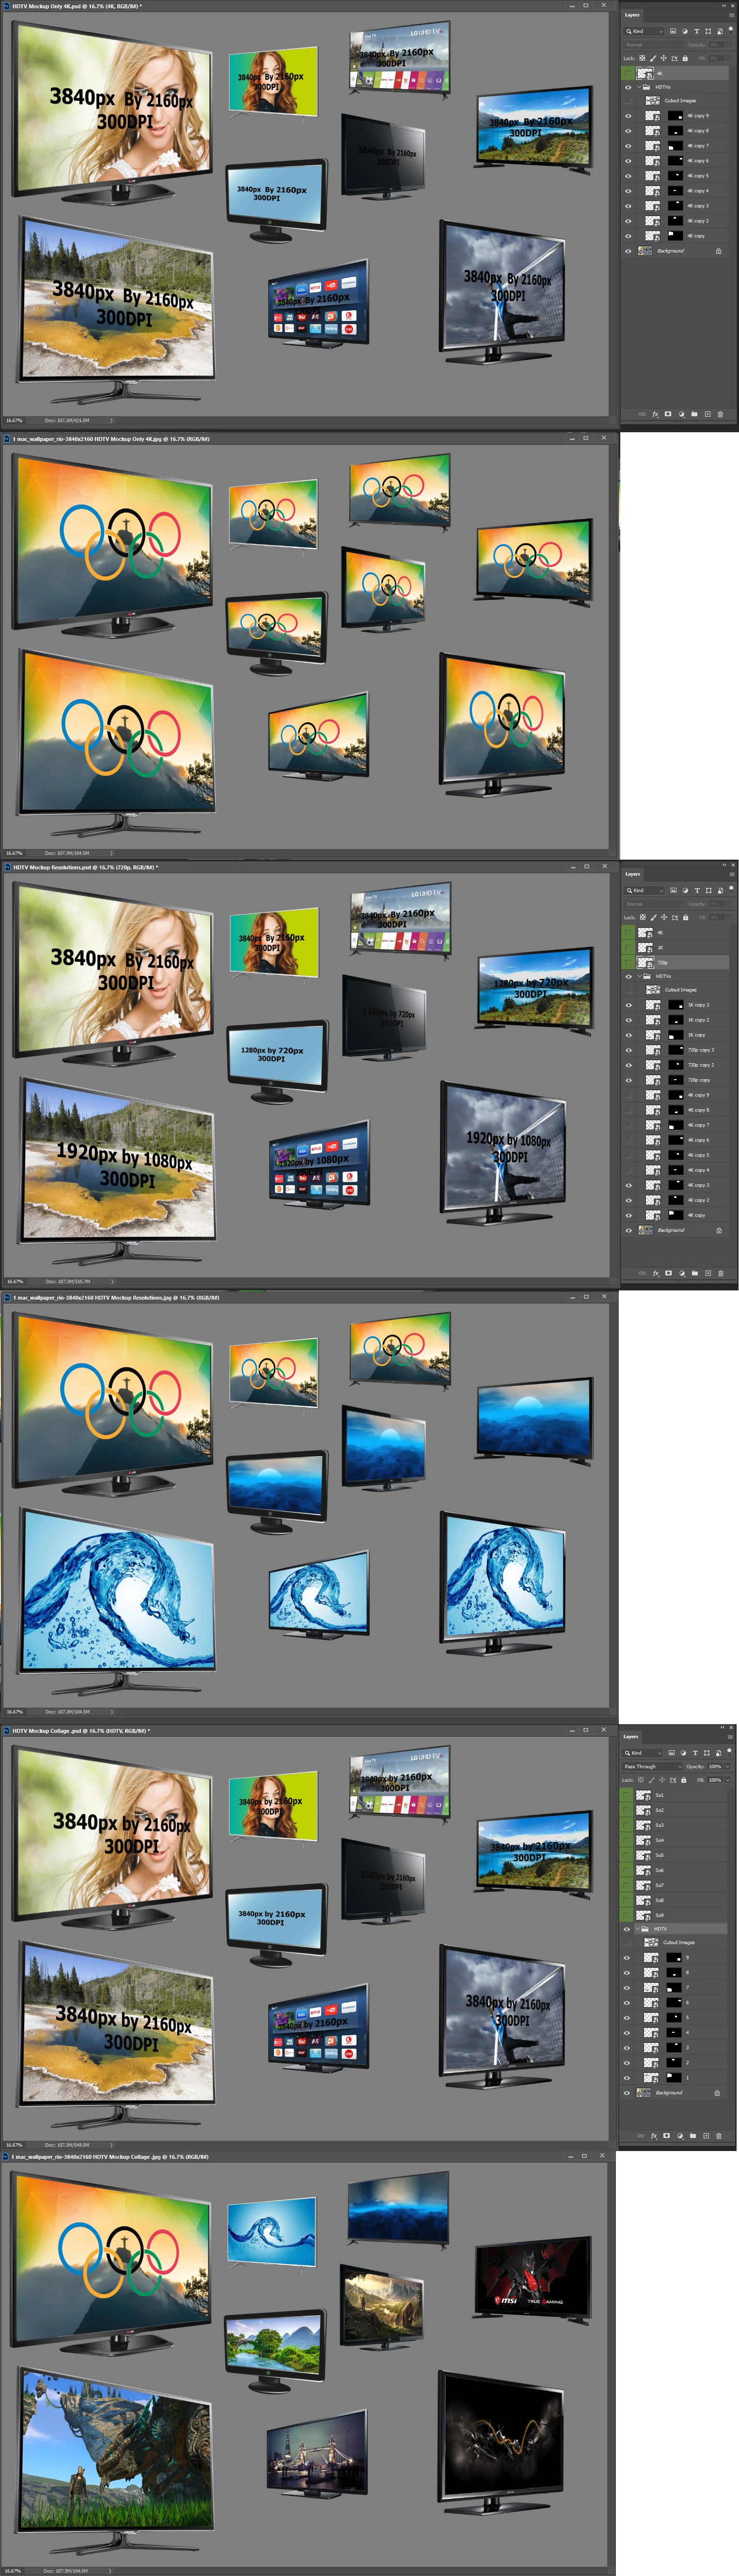Select Cutout Images layer in Collage.psd panel

674,1942
